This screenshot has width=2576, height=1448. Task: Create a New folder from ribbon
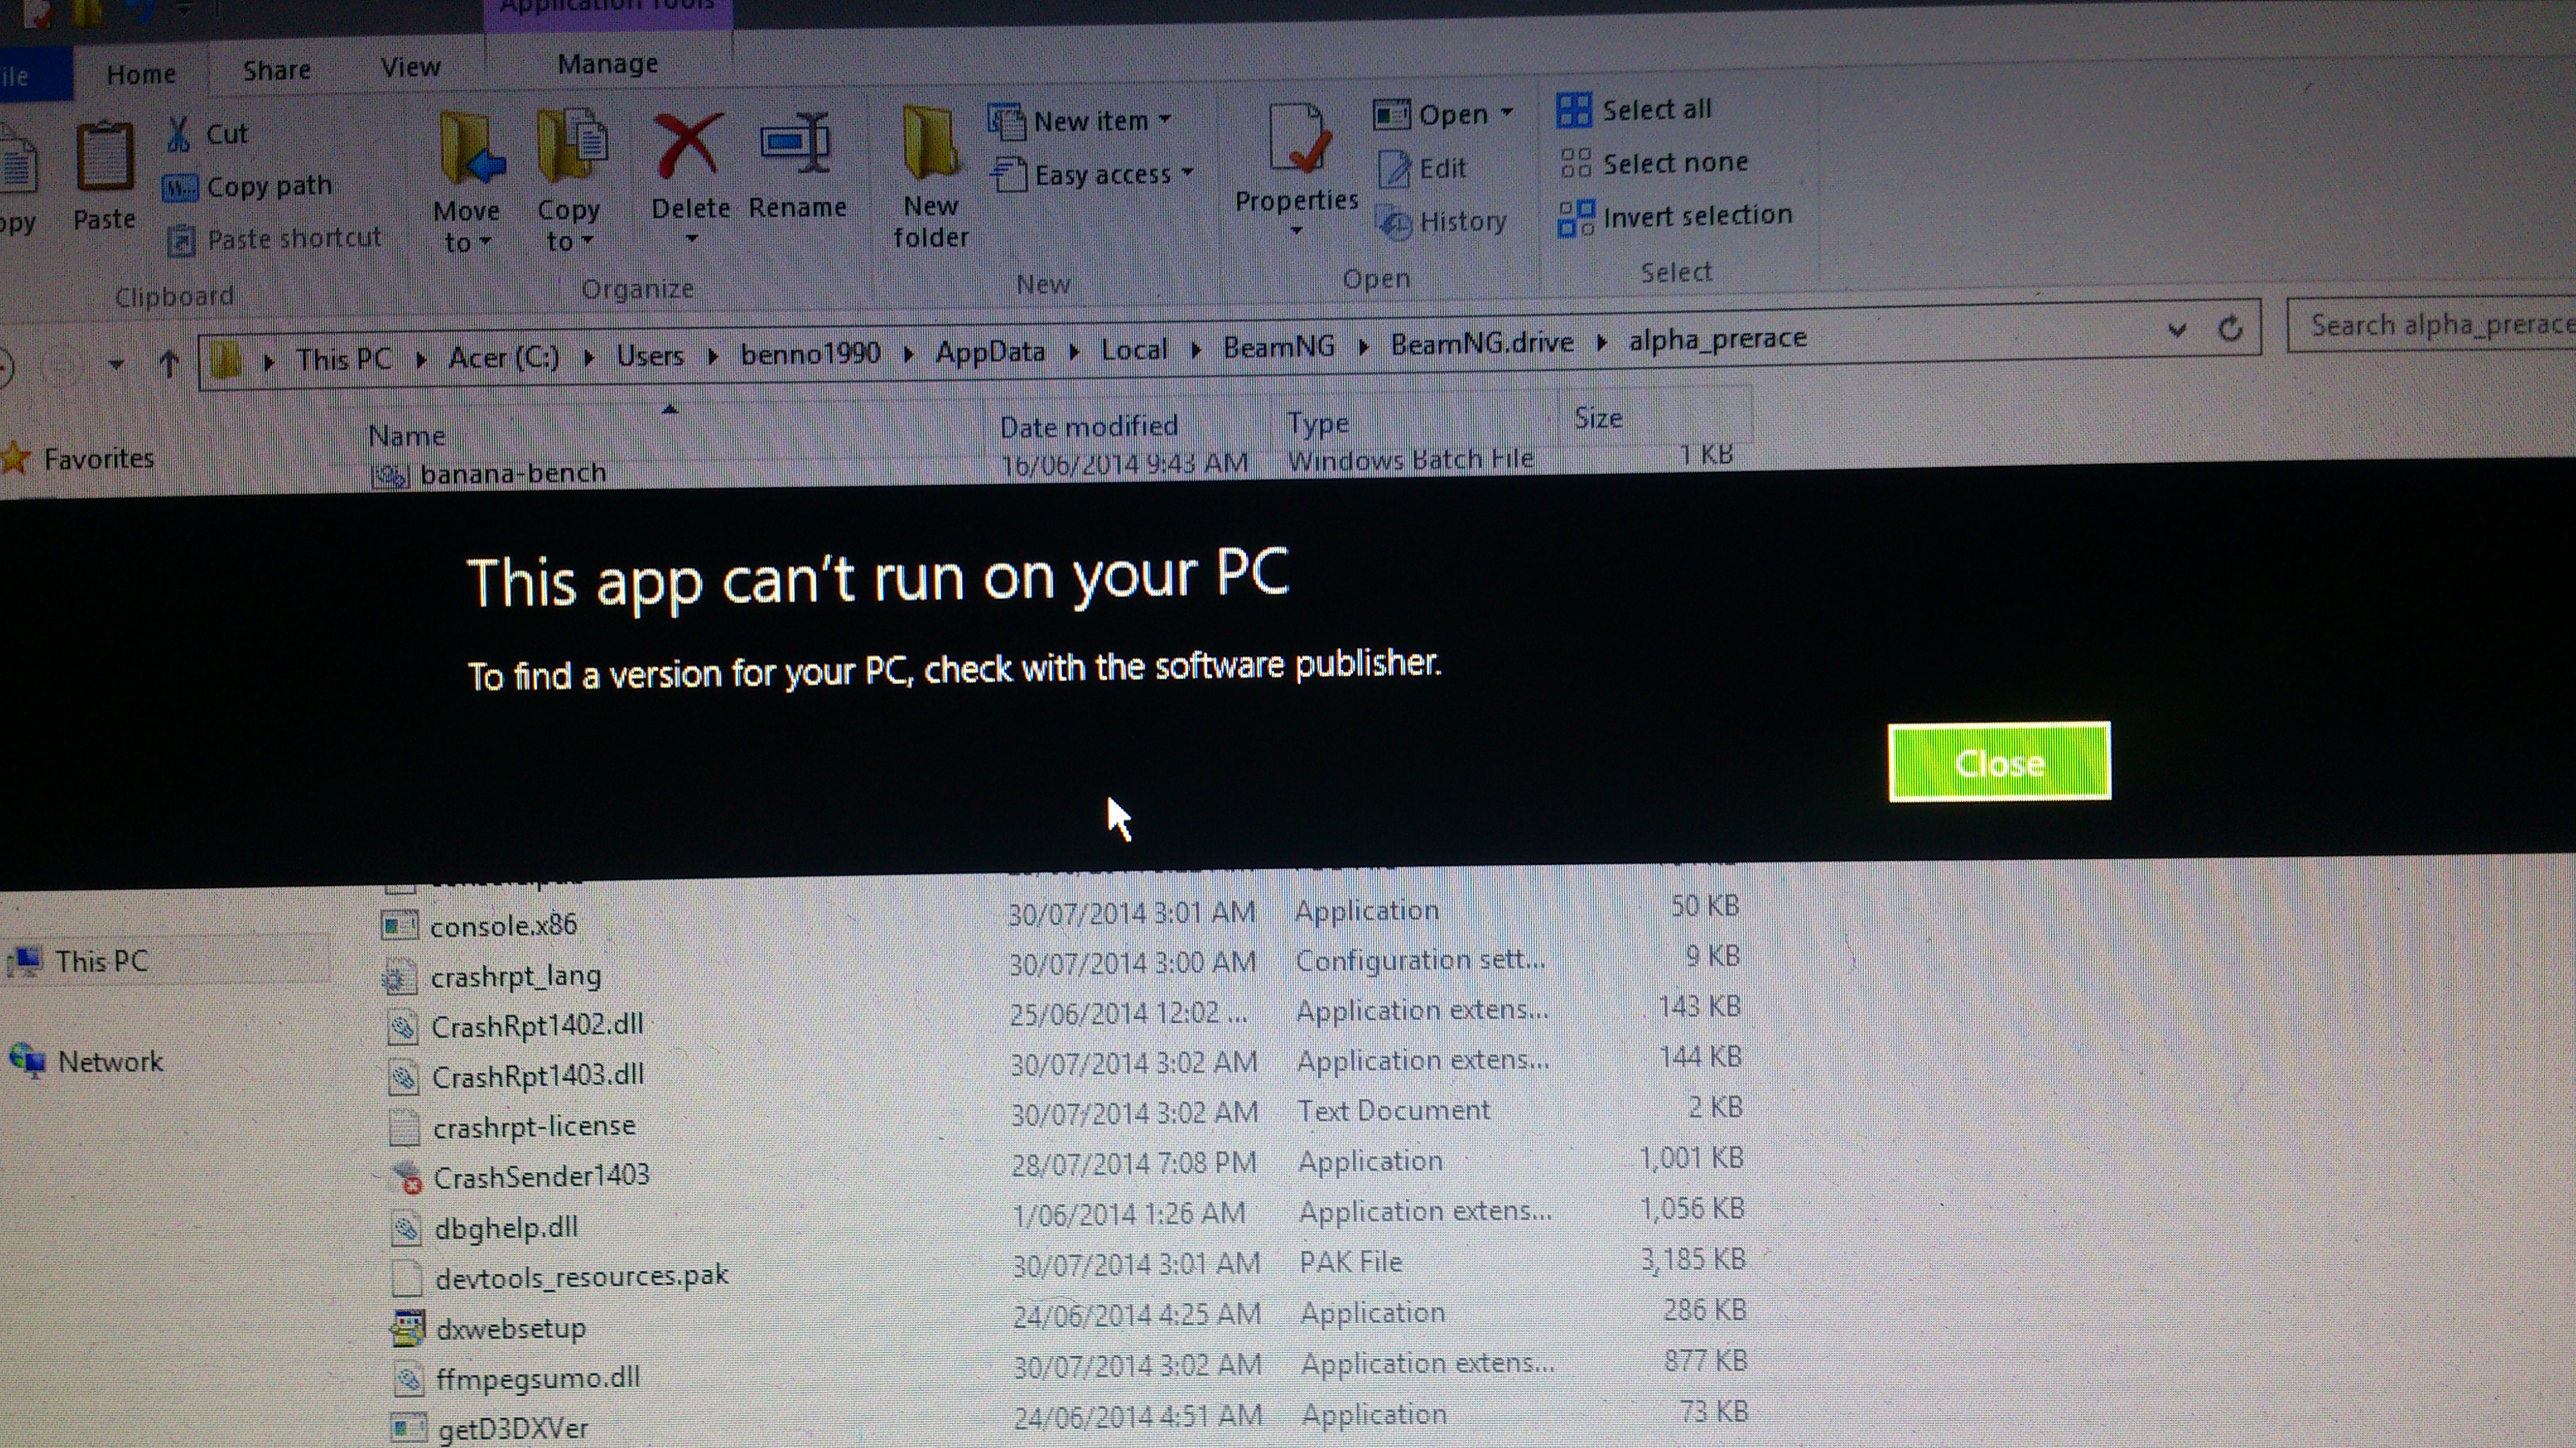(930, 177)
